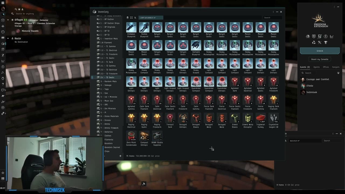Click Board my Corvette button
345x194 pixels.
[320, 59]
